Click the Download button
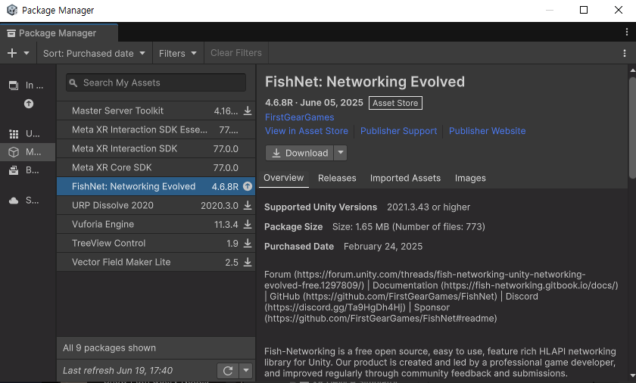 (299, 153)
